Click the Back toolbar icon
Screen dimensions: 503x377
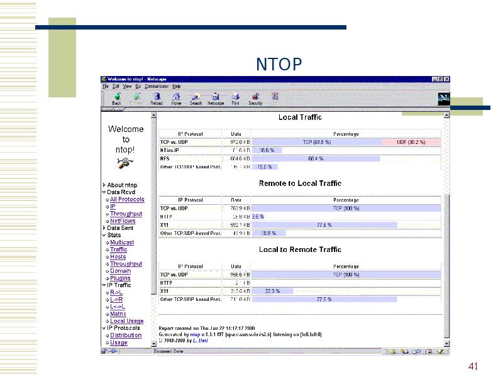tap(117, 98)
